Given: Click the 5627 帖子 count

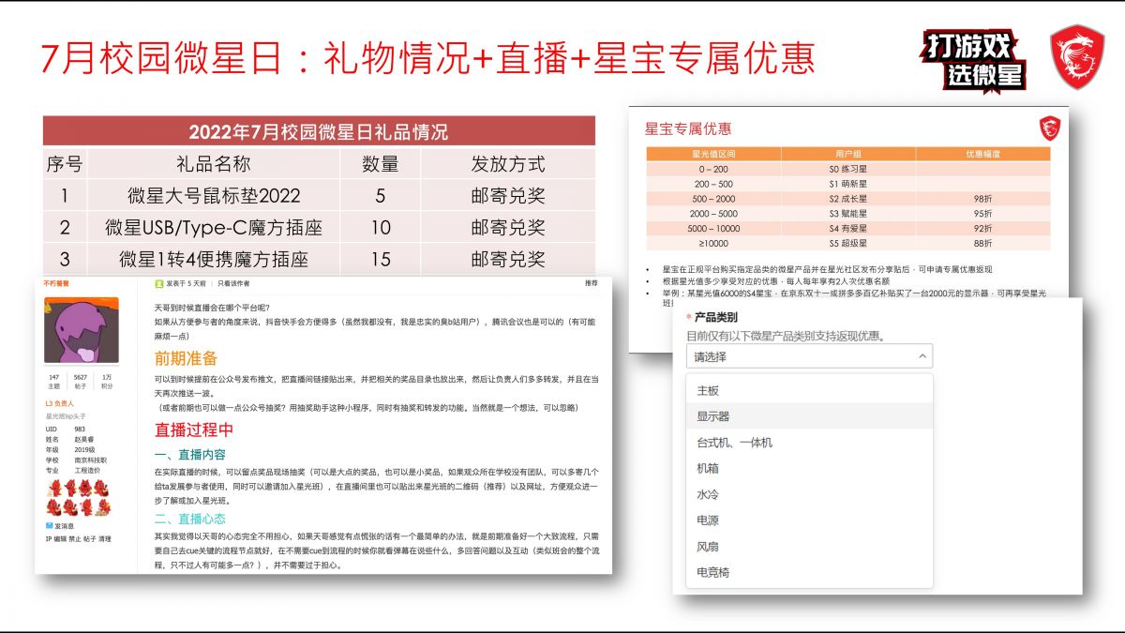Looking at the screenshot, I should click(81, 381).
